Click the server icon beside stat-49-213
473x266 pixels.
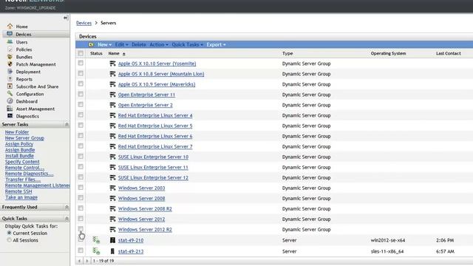[x=112, y=251]
